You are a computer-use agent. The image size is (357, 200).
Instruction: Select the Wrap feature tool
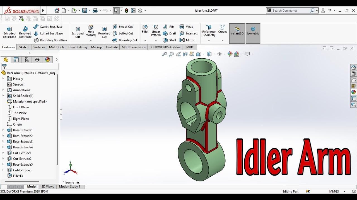pyautogui.click(x=186, y=27)
